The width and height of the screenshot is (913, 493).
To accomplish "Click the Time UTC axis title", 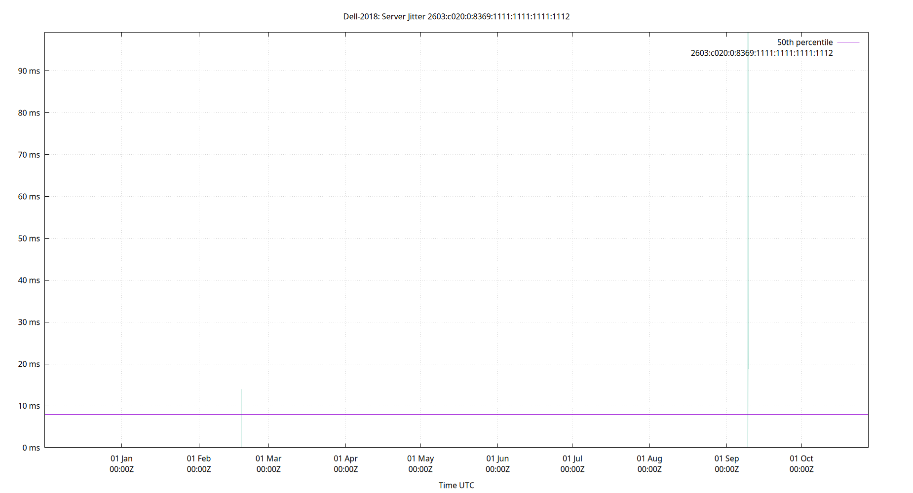I will tap(456, 485).
